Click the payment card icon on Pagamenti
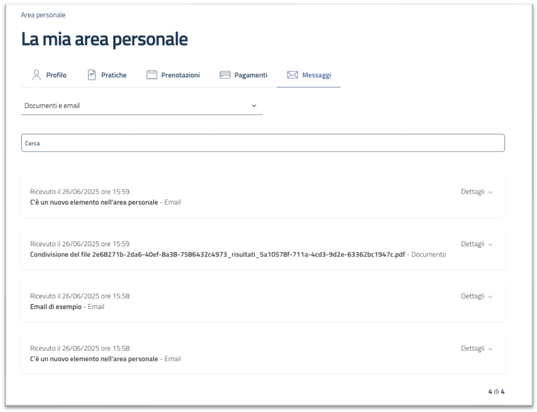Image resolution: width=537 pixels, height=412 pixels. coord(225,74)
